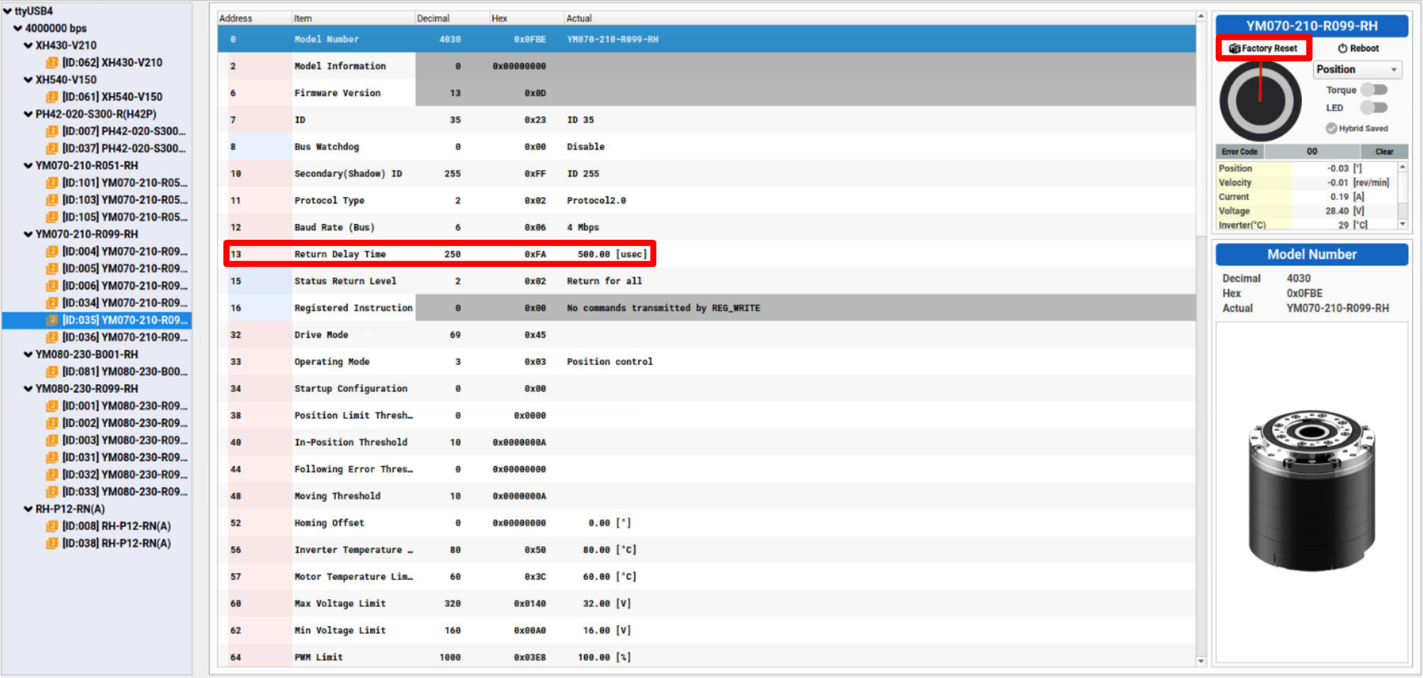Collapse the YM070-210-R099-RH group
1423x678 pixels.
pos(28,234)
